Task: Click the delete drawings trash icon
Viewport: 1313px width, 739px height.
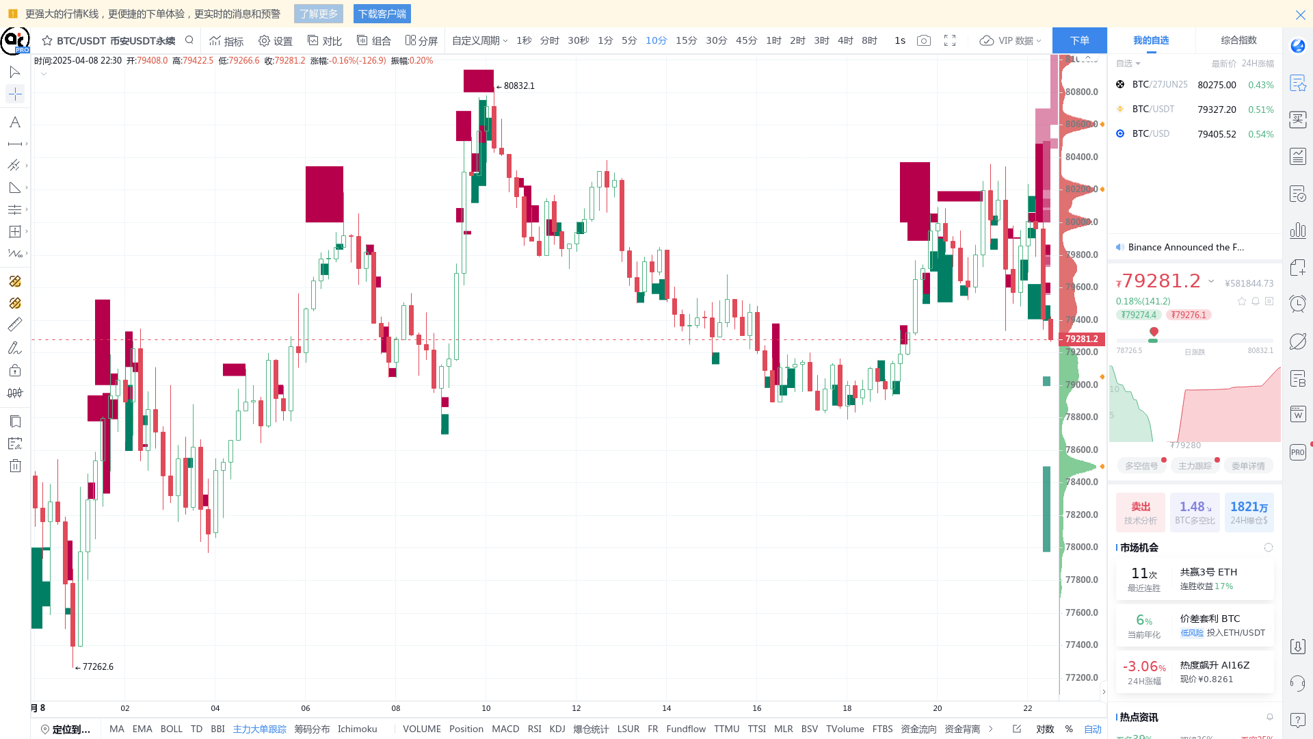Action: pyautogui.click(x=14, y=465)
